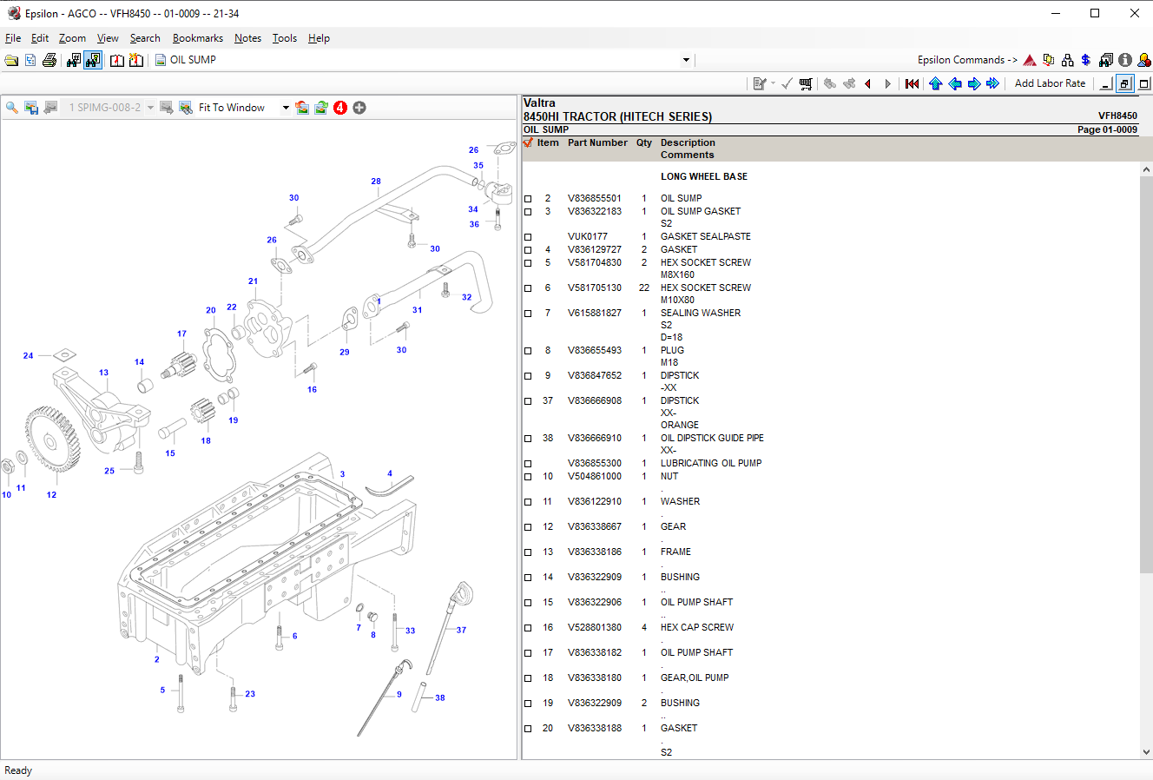Viewport: 1153px width, 780px height.
Task: Click the hierarchy tree icon in Epsilon Commands
Action: pos(1068,60)
